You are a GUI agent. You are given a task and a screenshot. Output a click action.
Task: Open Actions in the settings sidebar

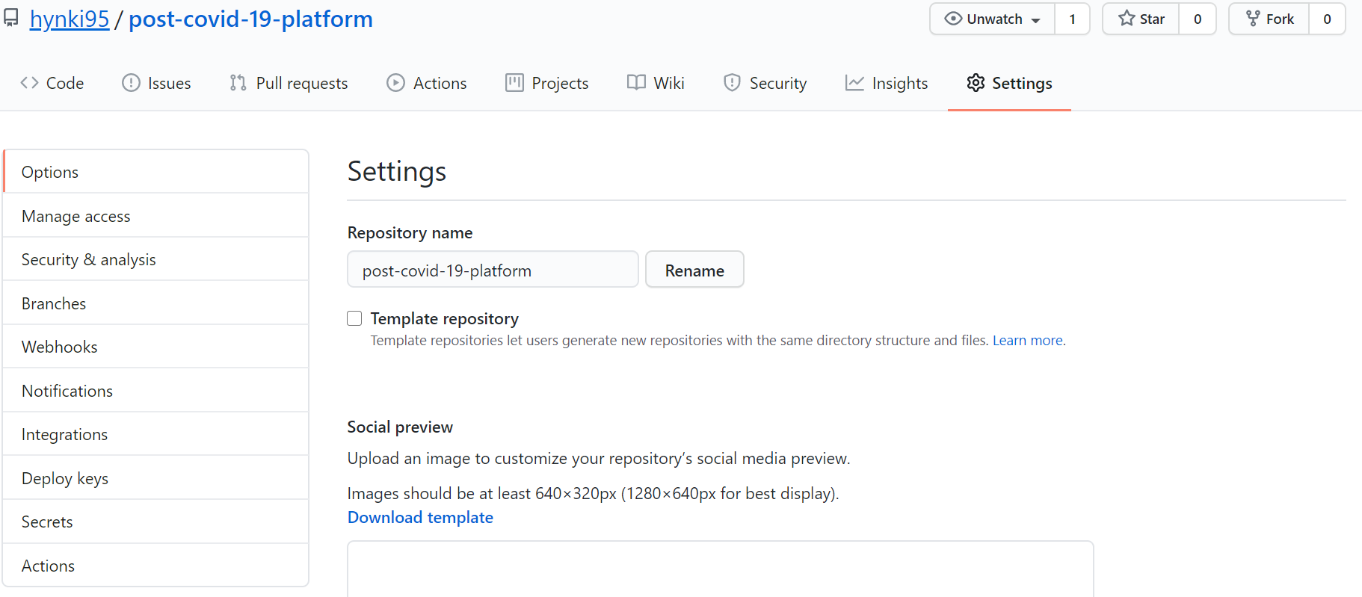155,566
